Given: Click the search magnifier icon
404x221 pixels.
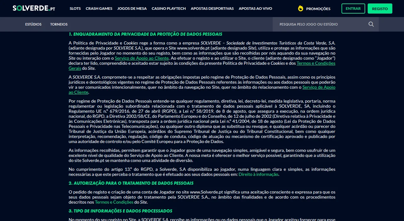Looking at the screenshot, I should [x=371, y=24].
